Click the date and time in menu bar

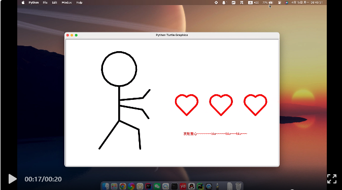[x=307, y=3]
